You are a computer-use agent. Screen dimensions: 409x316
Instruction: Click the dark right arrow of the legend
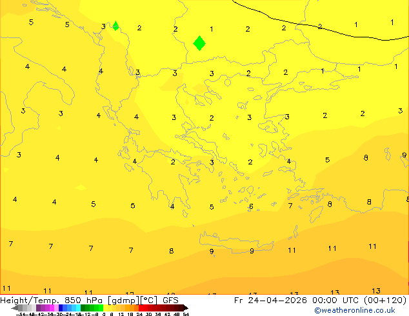[x=185, y=308]
